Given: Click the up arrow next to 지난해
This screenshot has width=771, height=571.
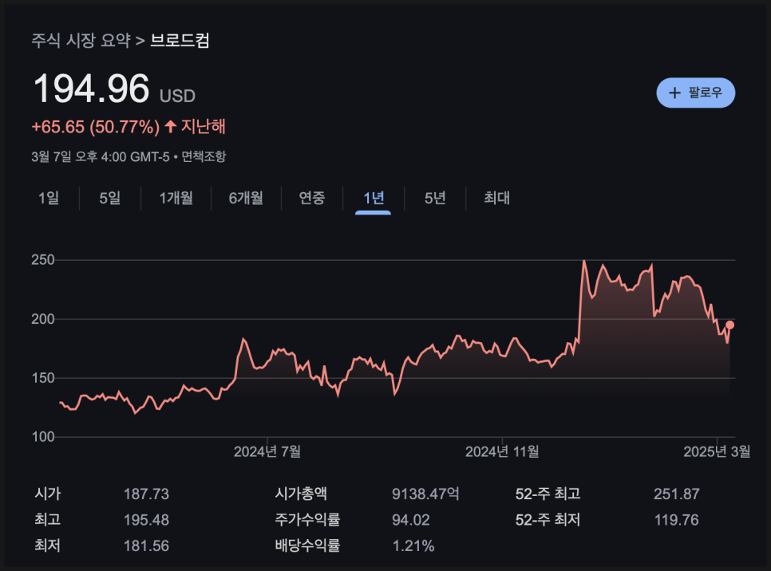Looking at the screenshot, I should [x=171, y=127].
